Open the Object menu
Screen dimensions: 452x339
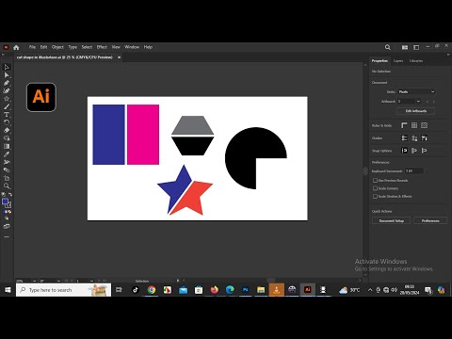57,47
